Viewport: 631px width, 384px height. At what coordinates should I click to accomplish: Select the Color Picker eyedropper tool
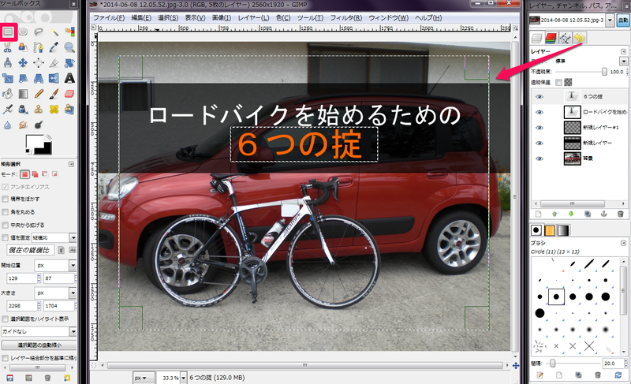coord(54,47)
